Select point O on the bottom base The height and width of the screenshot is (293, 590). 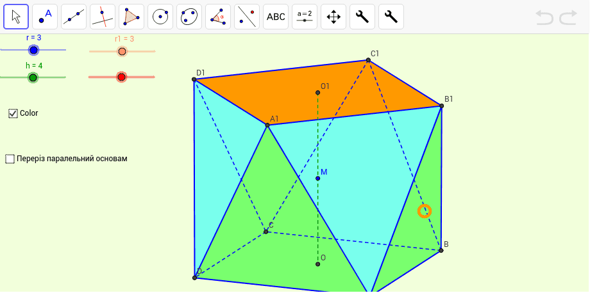coord(318,264)
